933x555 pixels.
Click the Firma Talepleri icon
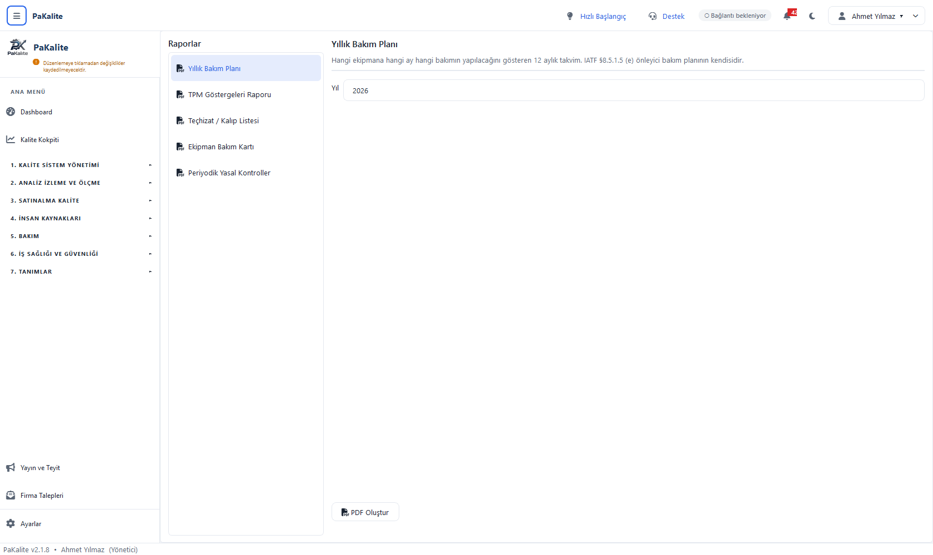(x=11, y=495)
